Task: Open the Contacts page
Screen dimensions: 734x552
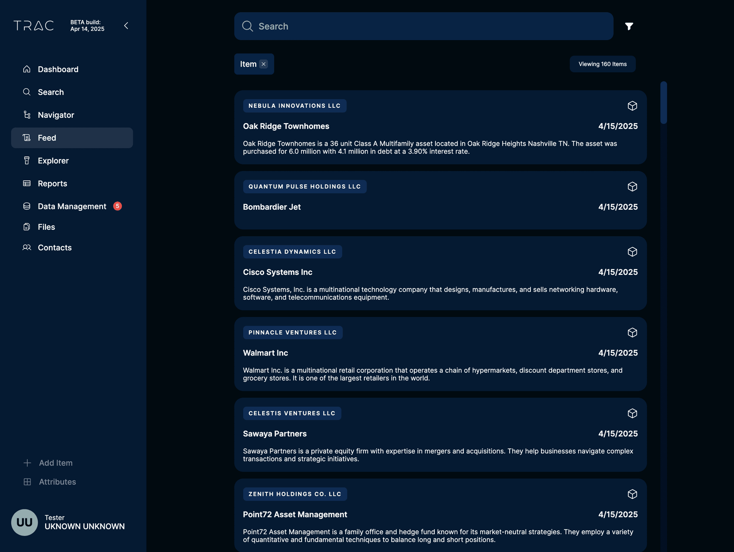Action: 54,248
